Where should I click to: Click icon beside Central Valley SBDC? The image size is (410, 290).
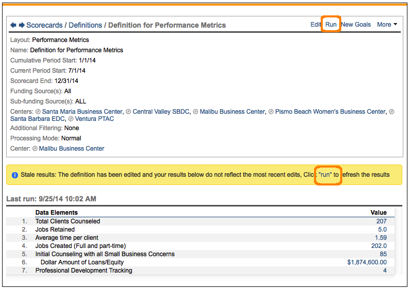pyautogui.click(x=129, y=112)
